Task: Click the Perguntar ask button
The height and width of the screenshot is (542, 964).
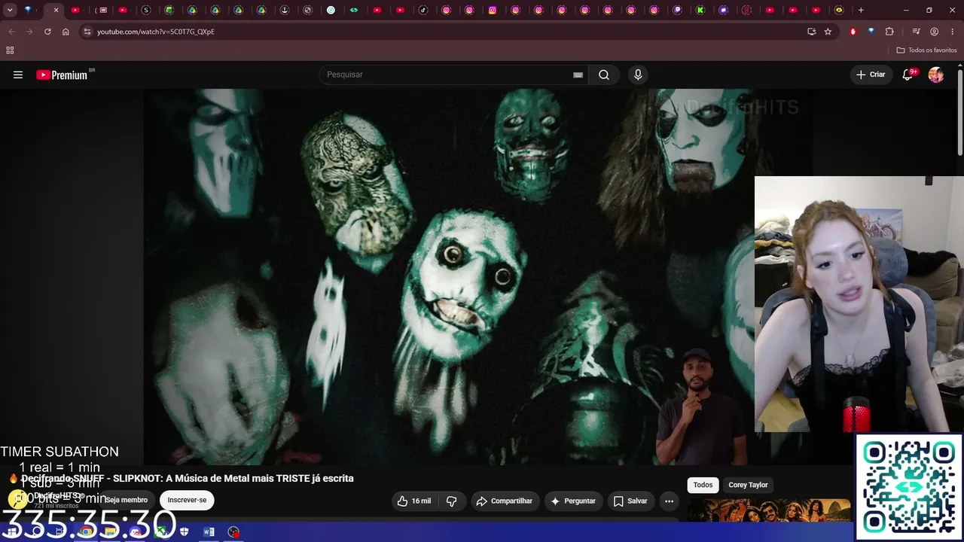Action: 573,501
